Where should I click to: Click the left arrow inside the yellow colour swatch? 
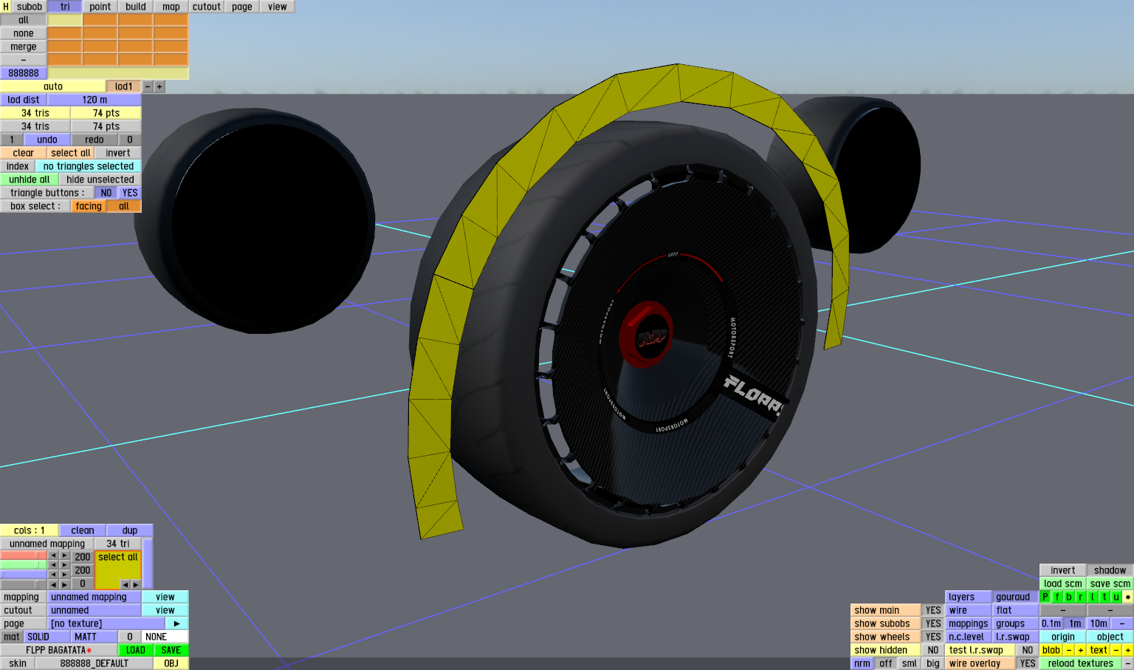[125, 584]
